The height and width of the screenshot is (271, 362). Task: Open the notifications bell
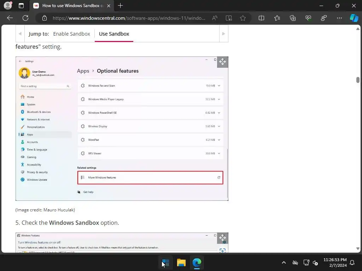pos(352,263)
